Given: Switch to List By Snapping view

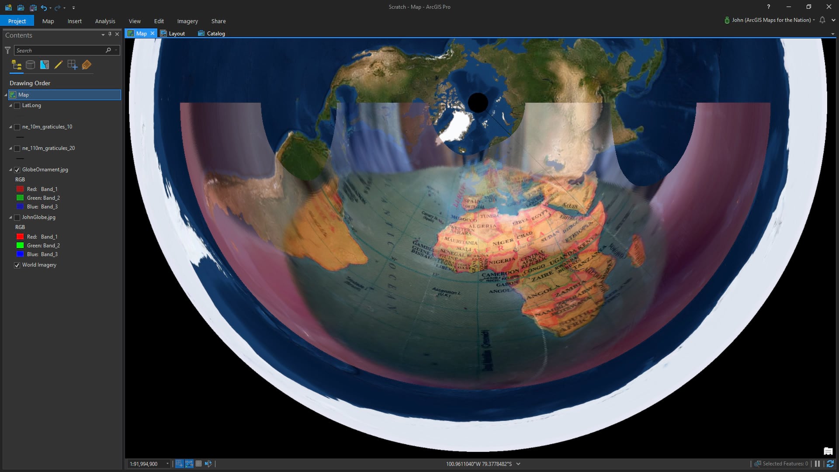Looking at the screenshot, I should point(72,65).
